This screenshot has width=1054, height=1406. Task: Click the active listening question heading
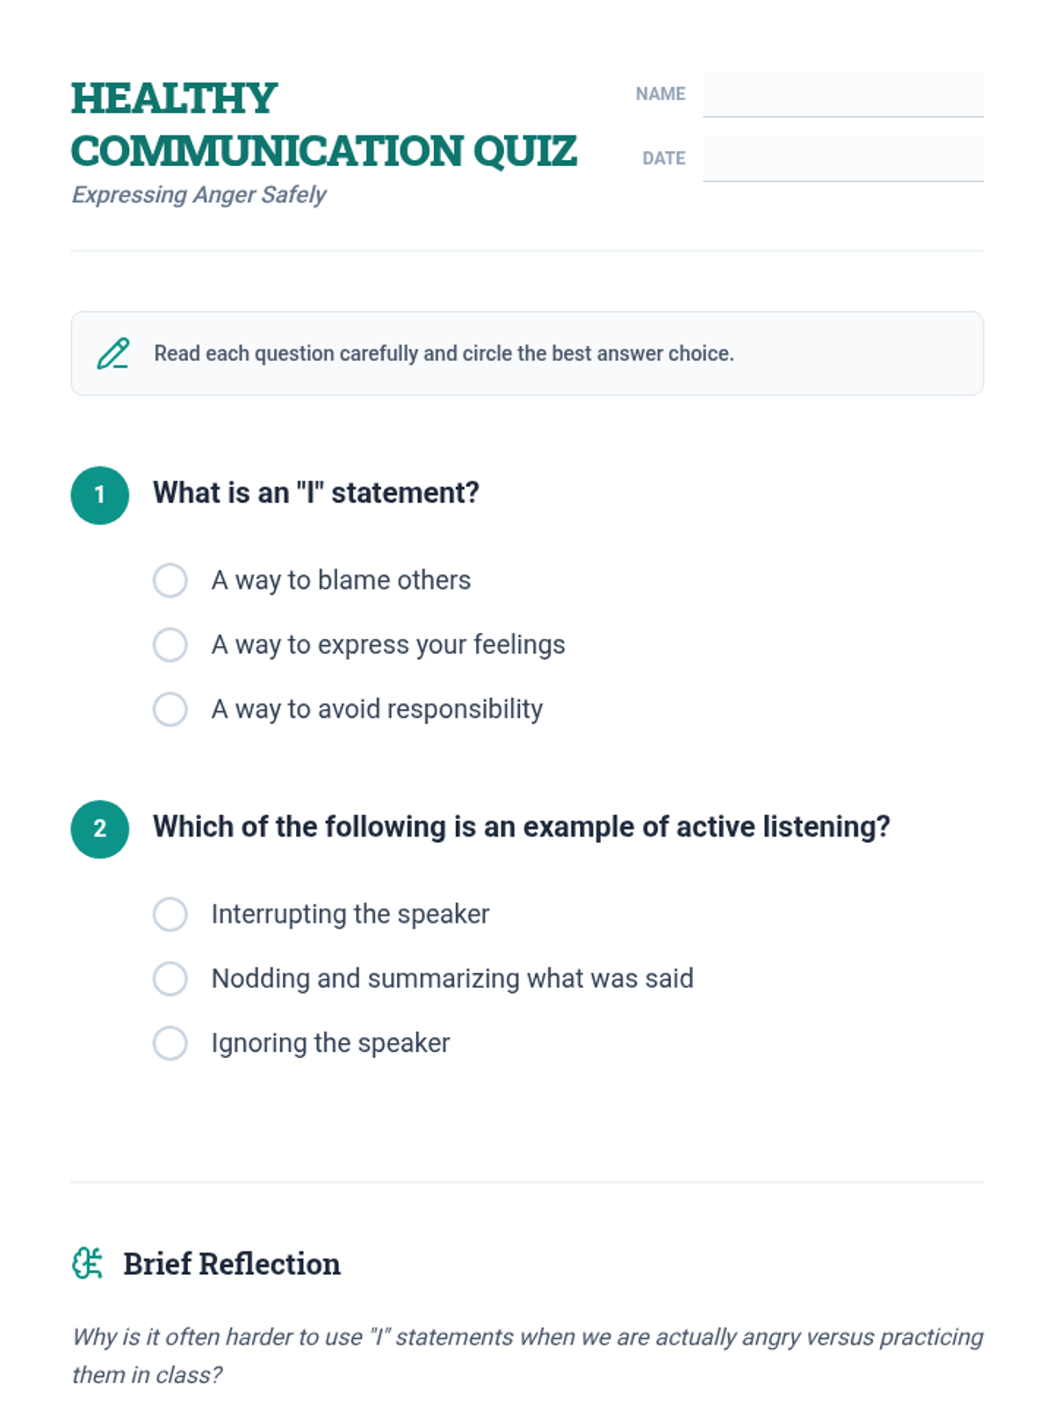(521, 827)
